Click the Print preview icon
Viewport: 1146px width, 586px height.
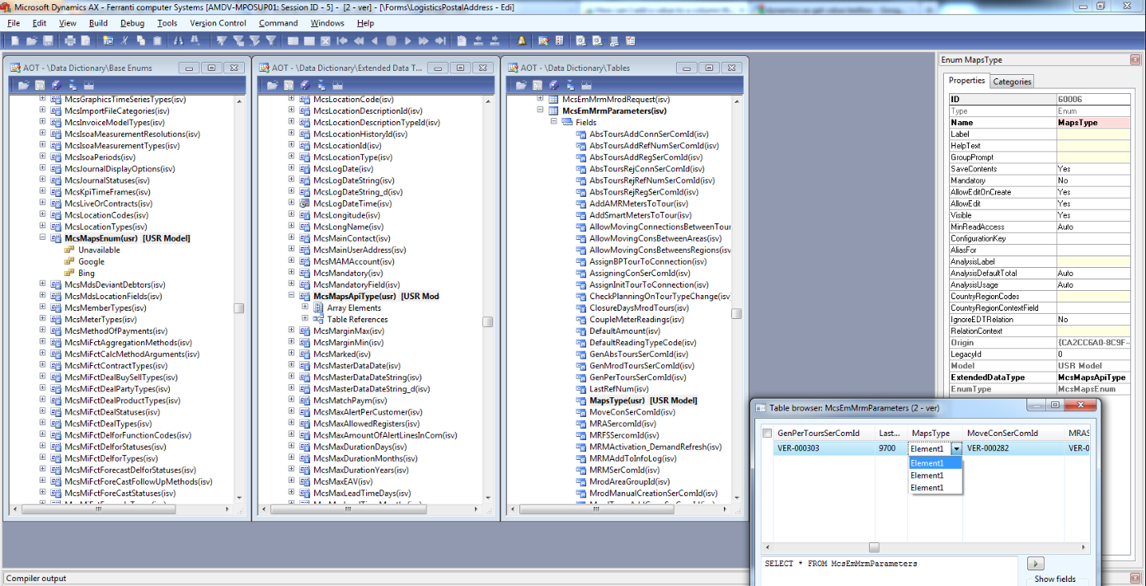coord(86,40)
